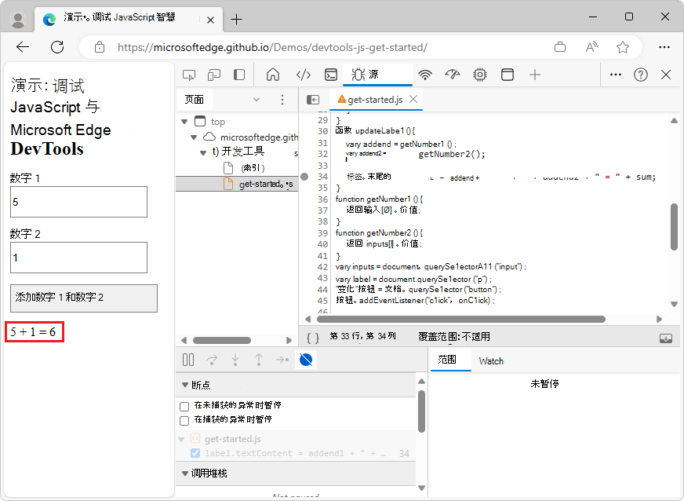
Task: Hide the file navigator pane
Action: click(x=313, y=100)
